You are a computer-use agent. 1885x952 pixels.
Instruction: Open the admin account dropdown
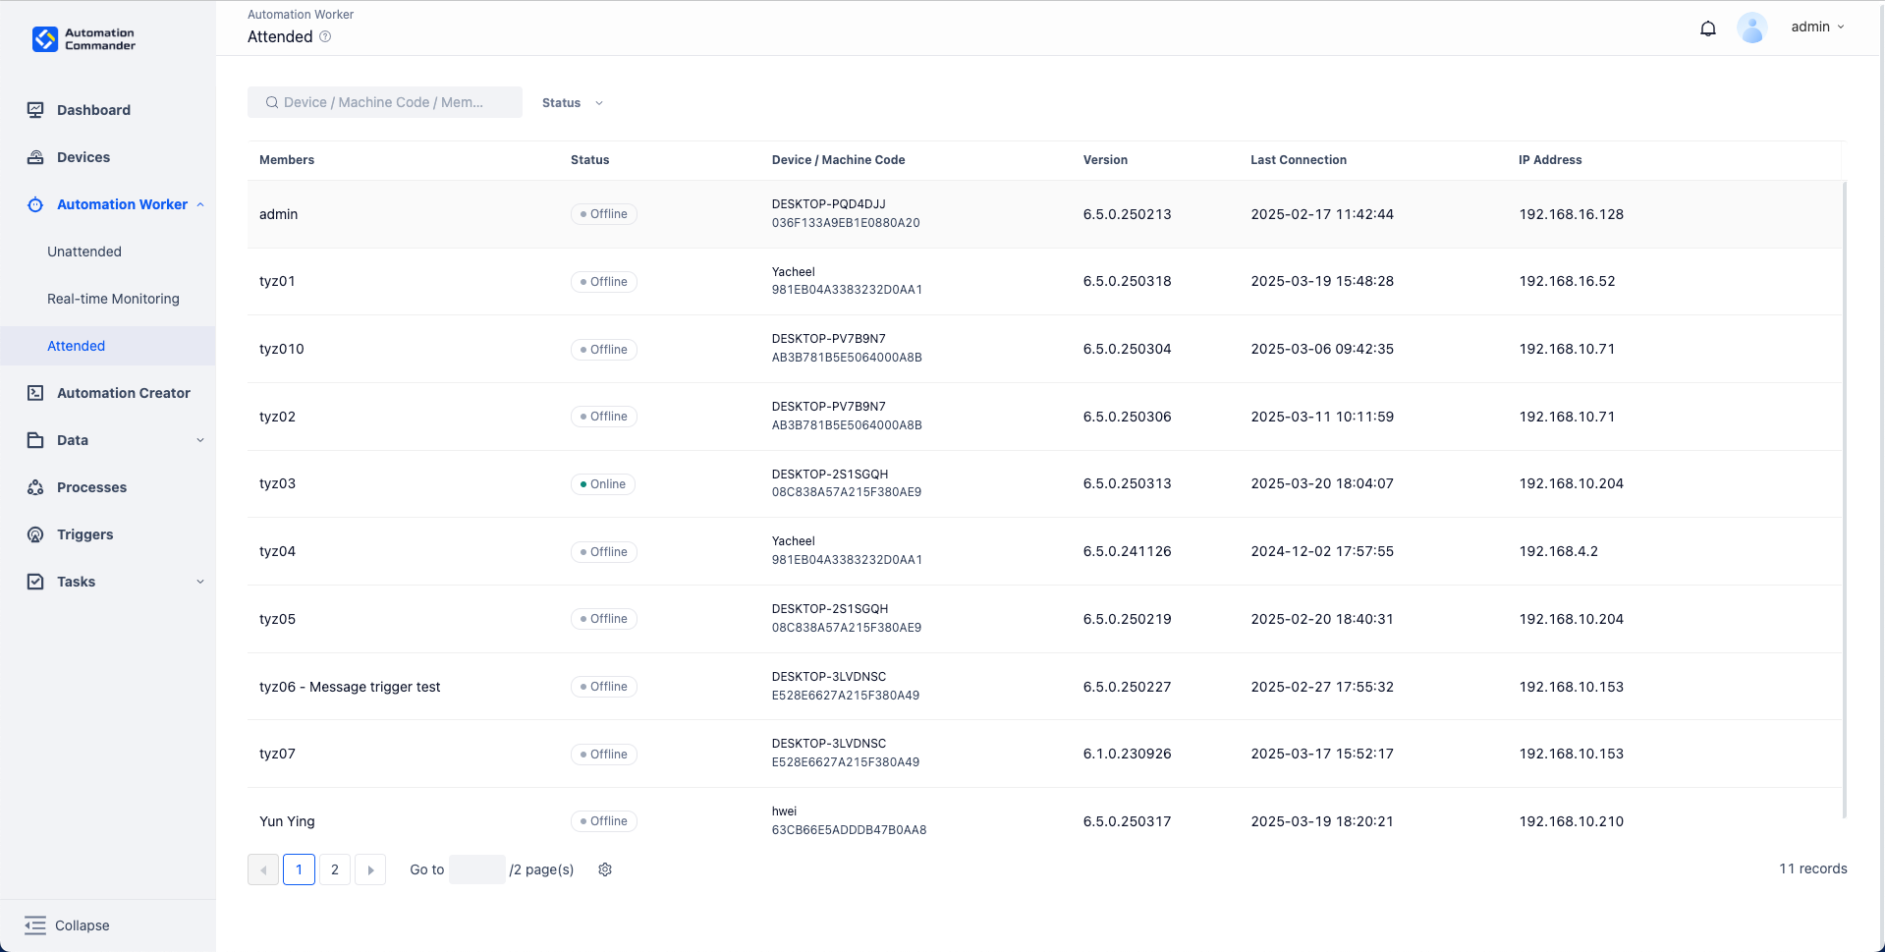point(1817,27)
